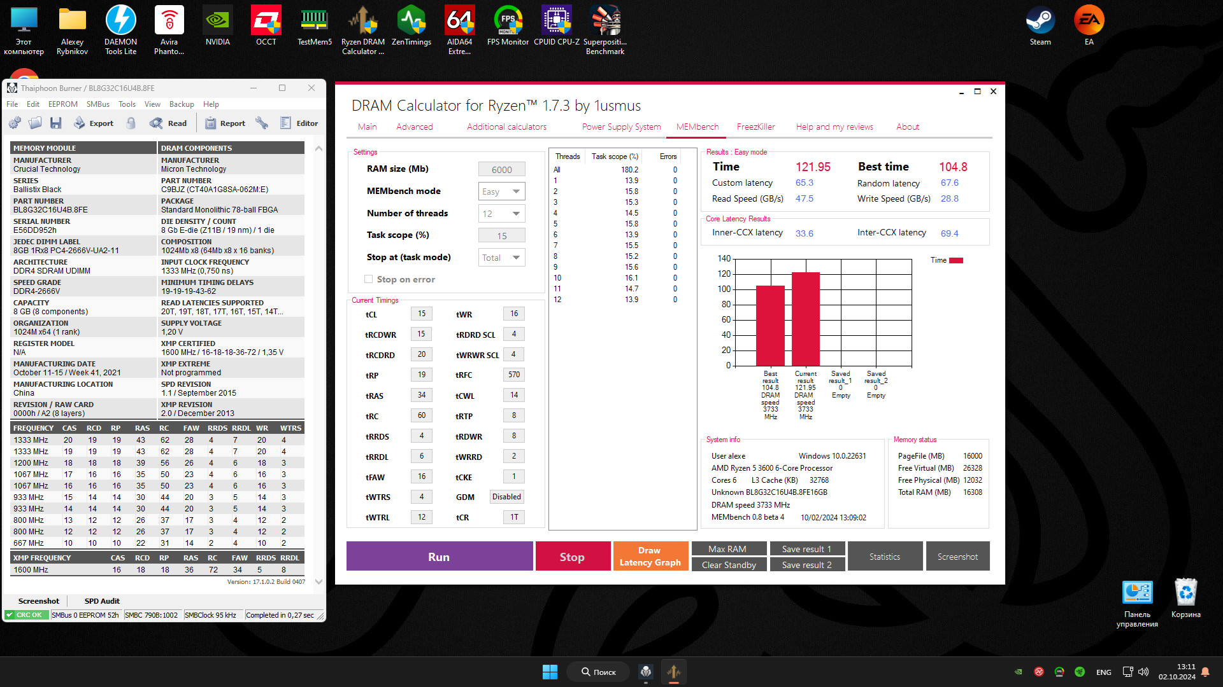Click the Clear Standby button
Screen dimensions: 1223x687
point(729,565)
